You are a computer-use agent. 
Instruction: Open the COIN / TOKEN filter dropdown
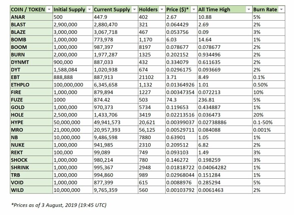pyautogui.click(x=49, y=9)
